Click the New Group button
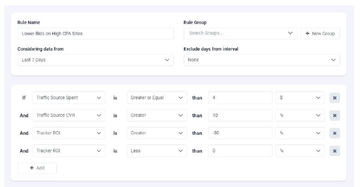360x187 pixels. [x=320, y=34]
